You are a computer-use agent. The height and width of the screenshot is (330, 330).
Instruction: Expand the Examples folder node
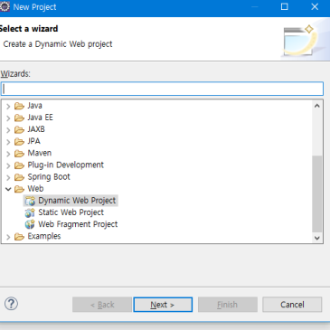coord(8,237)
